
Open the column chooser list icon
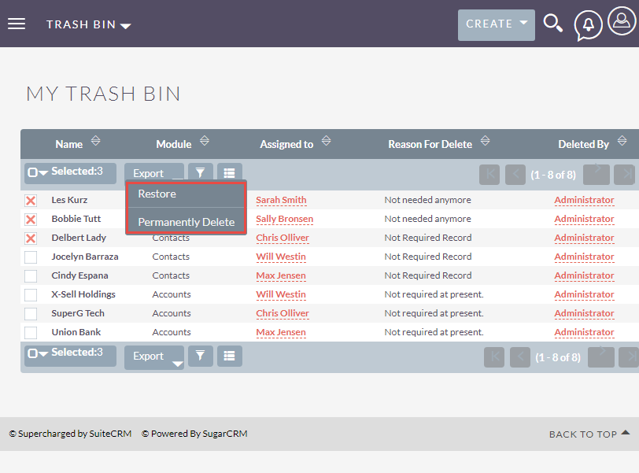pyautogui.click(x=229, y=172)
